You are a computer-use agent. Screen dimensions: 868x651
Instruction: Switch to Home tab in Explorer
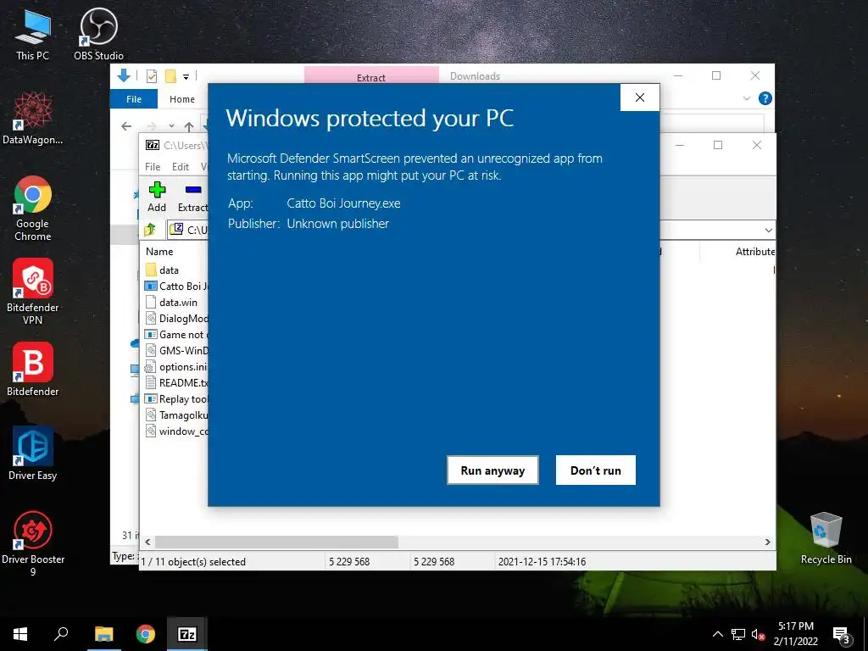pyautogui.click(x=182, y=99)
